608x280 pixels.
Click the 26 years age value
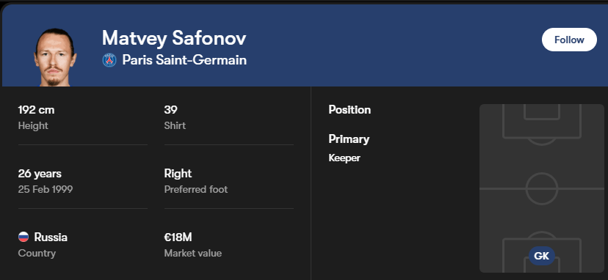[40, 174]
